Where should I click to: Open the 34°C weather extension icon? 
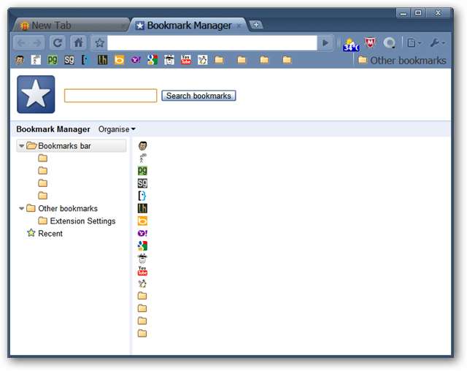[351, 44]
